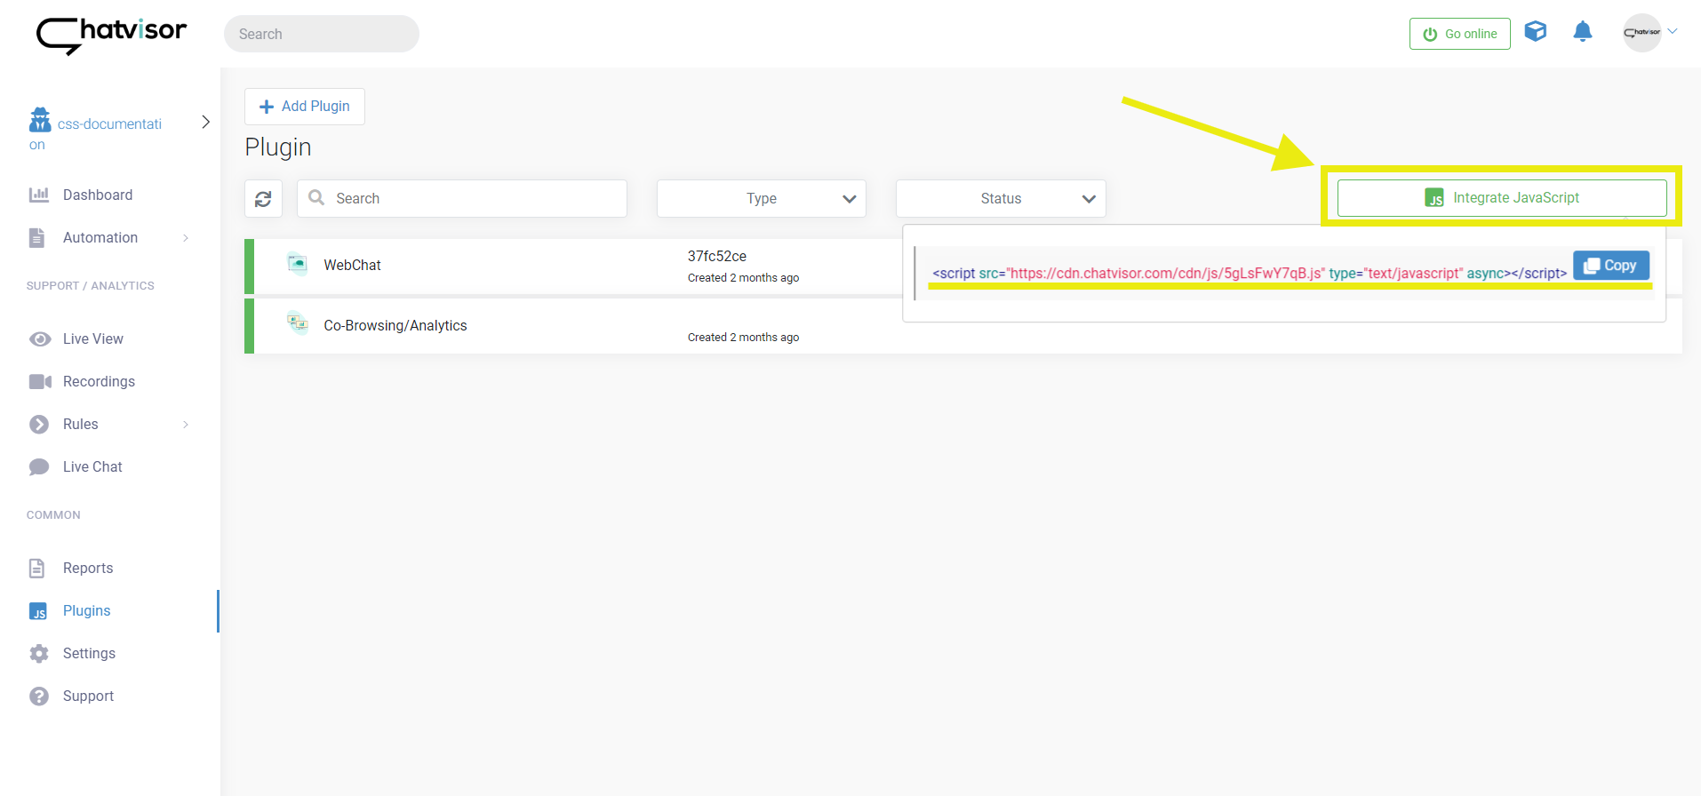Open the Status filter dropdown
Image resolution: width=1701 pixels, height=796 pixels.
click(x=1001, y=198)
